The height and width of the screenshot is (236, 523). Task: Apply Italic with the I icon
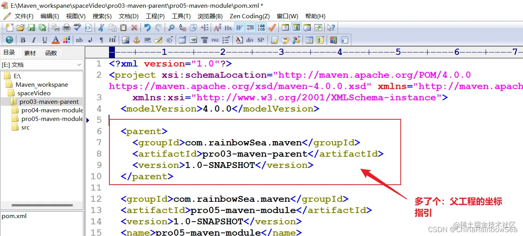(34, 40)
